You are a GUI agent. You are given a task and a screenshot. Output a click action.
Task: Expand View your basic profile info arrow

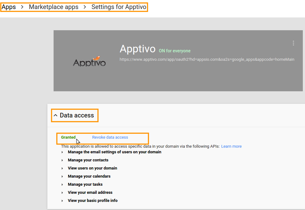[62, 201]
